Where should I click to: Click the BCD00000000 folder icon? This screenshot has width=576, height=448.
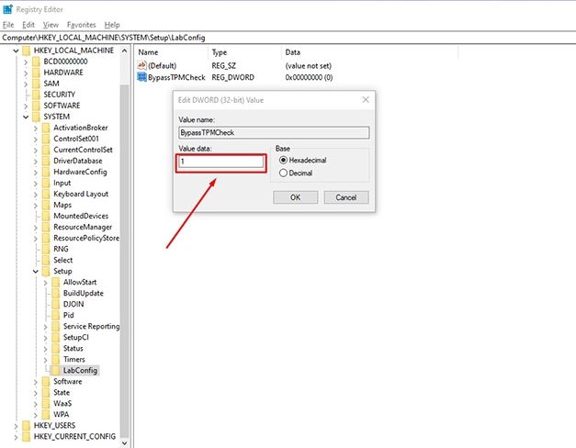coord(36,62)
